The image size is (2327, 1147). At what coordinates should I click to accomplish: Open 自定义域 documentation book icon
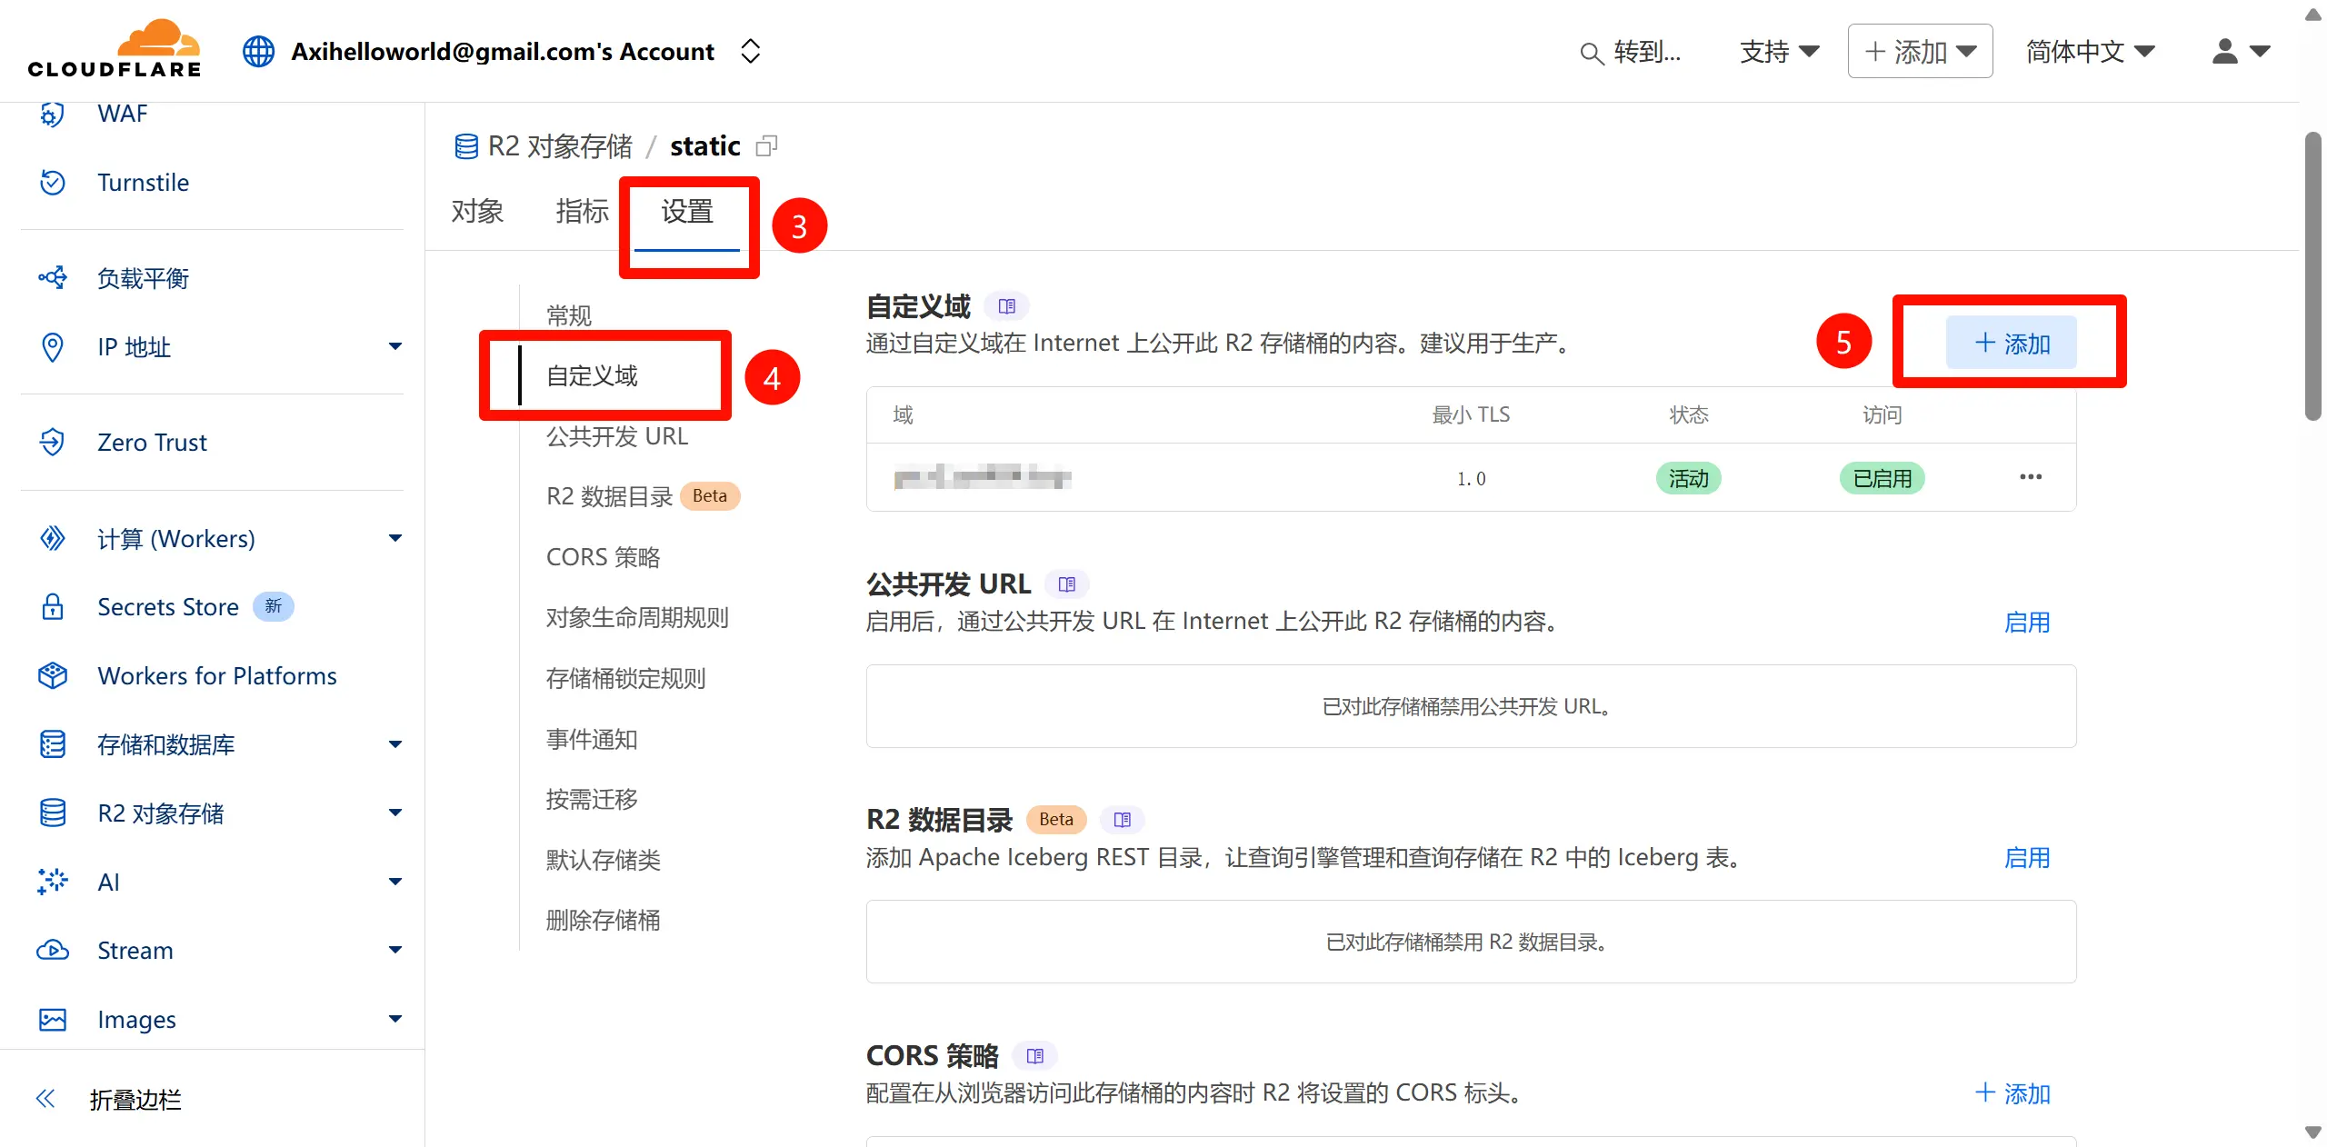pyautogui.click(x=1006, y=306)
